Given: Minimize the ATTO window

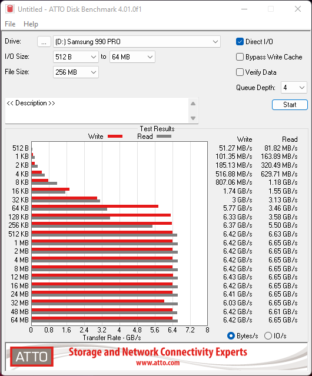Looking at the screenshot, I should pyautogui.click(x=244, y=9).
